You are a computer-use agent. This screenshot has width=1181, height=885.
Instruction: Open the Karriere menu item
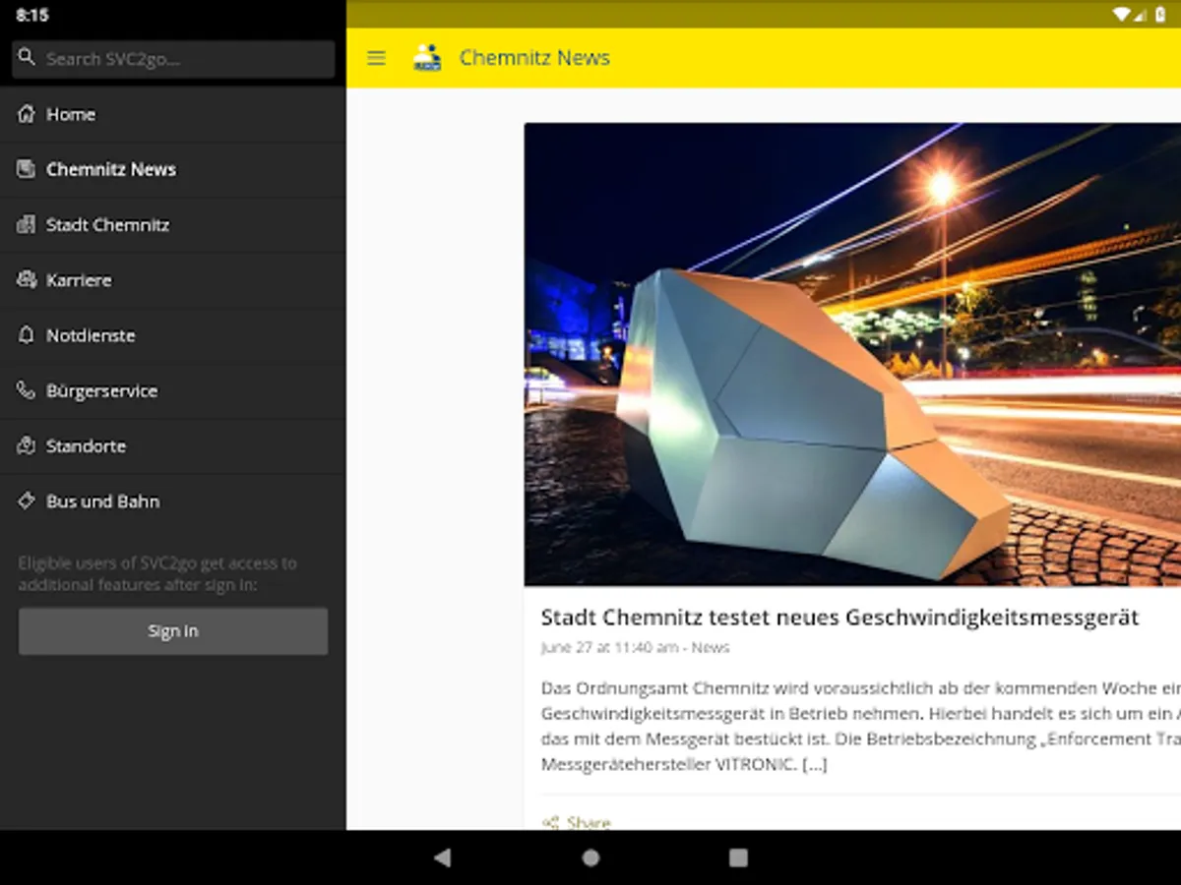[x=79, y=280]
